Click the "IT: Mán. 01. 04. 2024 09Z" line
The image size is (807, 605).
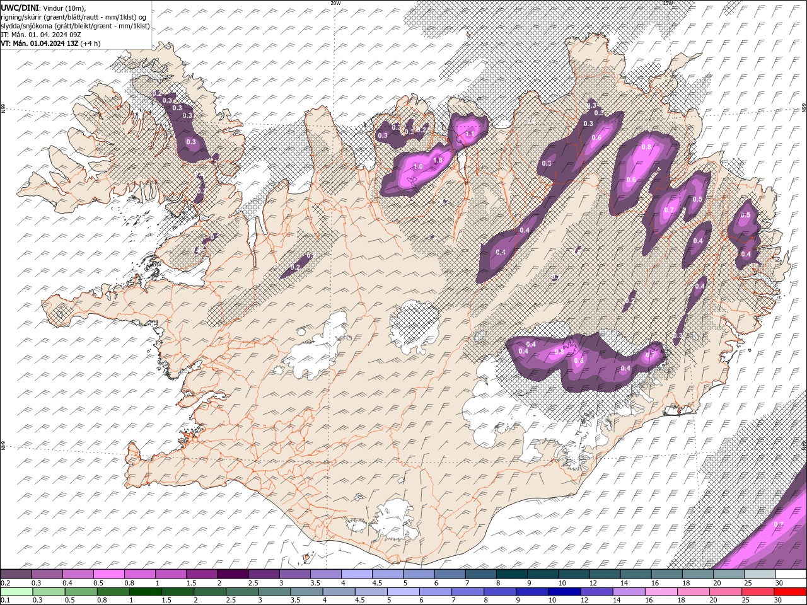click(x=40, y=35)
